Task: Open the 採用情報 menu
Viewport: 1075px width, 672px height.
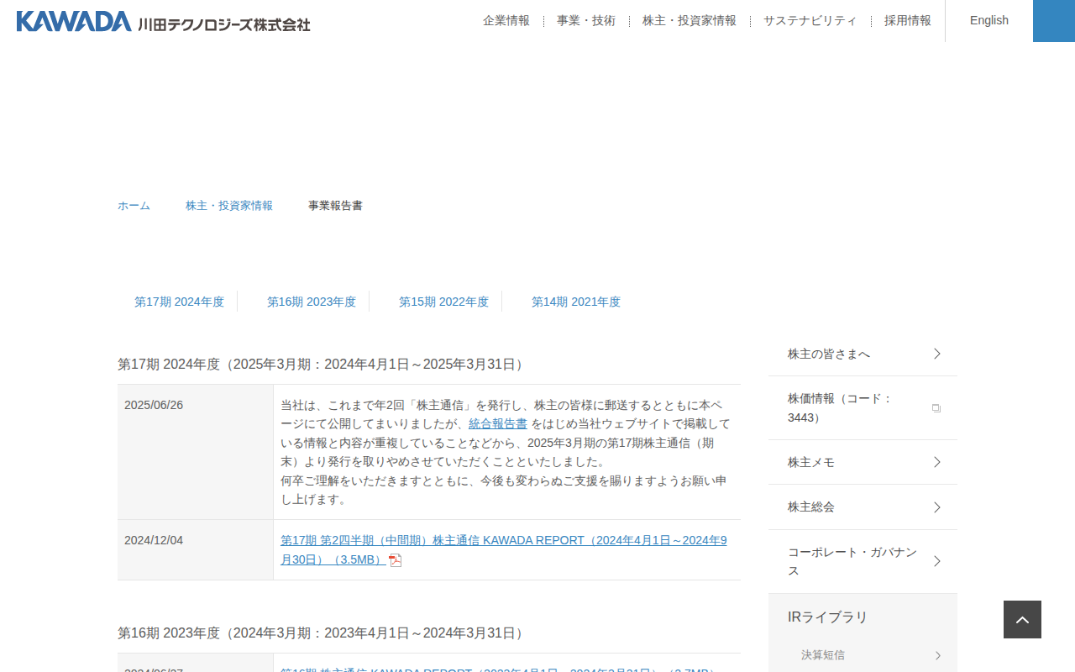Action: (908, 21)
